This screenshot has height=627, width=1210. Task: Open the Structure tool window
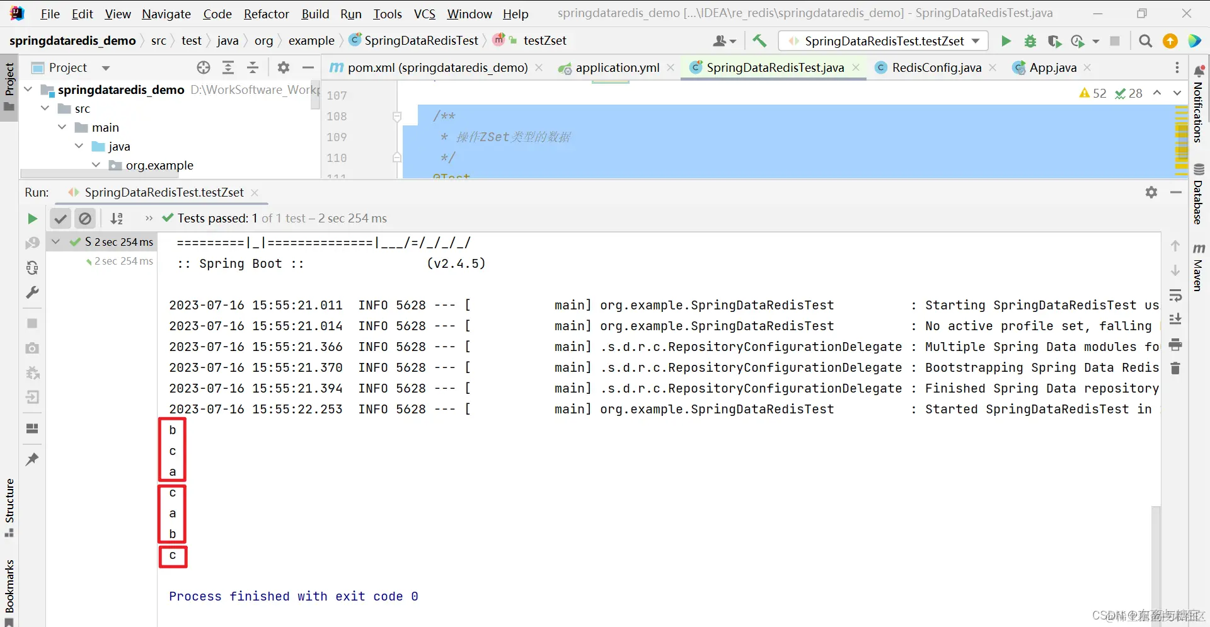(9, 507)
